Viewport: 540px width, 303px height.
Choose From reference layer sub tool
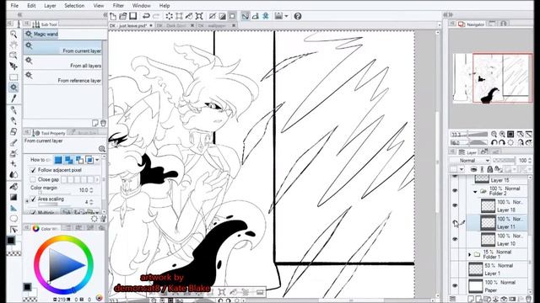63,77
